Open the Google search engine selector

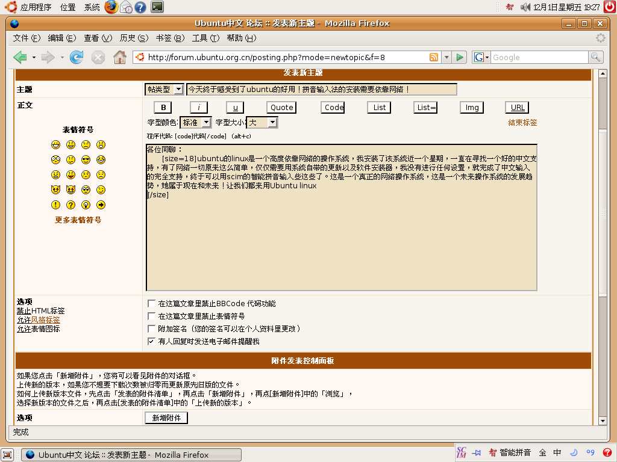[481, 57]
